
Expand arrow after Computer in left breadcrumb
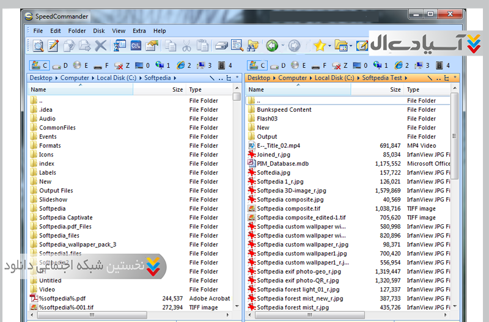tap(93, 78)
